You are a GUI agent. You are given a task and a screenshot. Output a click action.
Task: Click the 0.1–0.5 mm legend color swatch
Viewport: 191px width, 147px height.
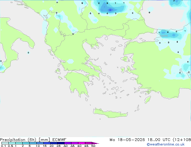click(5, 143)
